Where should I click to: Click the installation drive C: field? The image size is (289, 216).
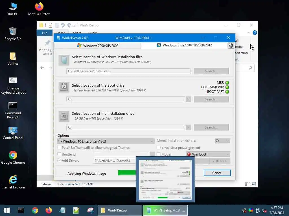[126, 127]
